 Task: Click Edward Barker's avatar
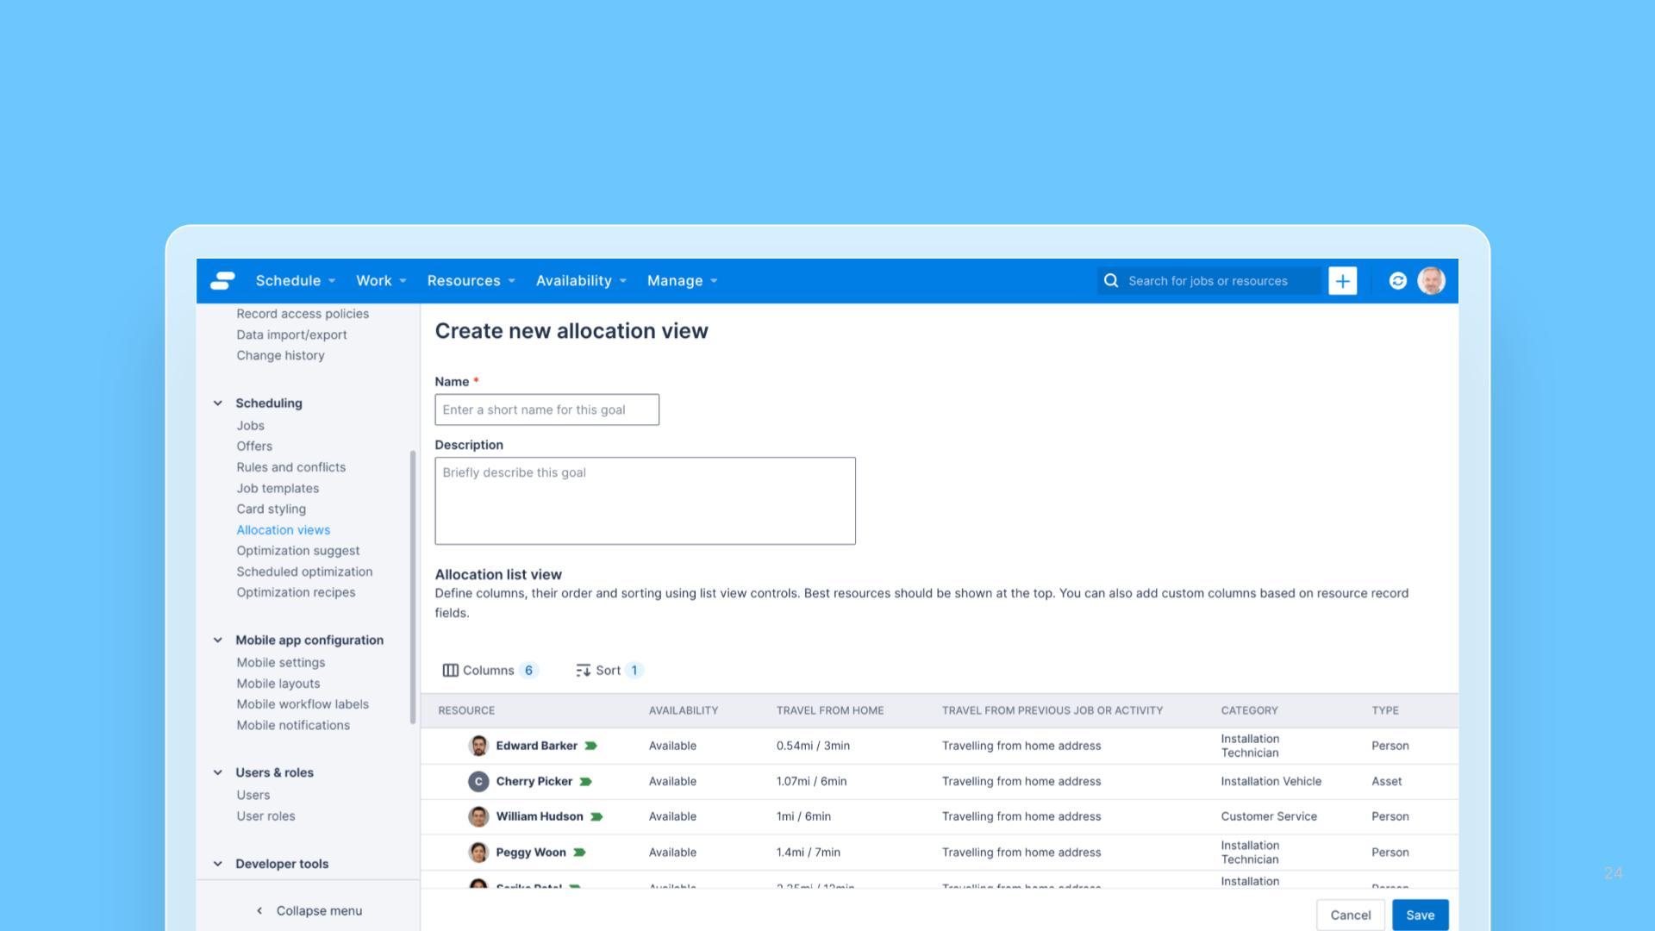coord(478,746)
